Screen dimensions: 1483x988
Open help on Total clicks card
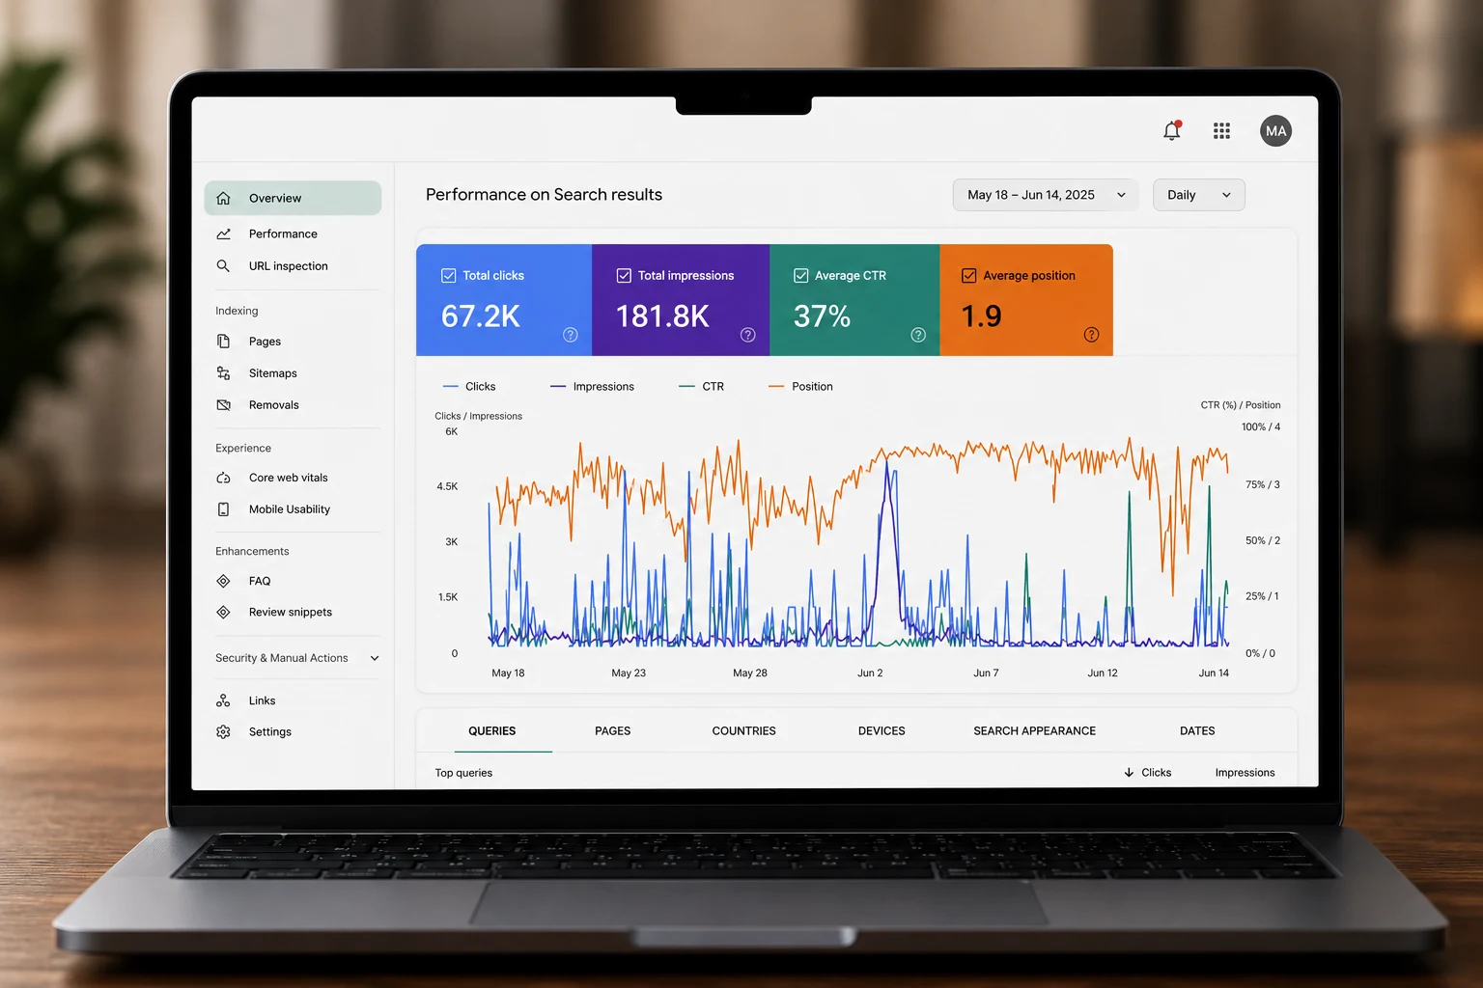(x=571, y=335)
